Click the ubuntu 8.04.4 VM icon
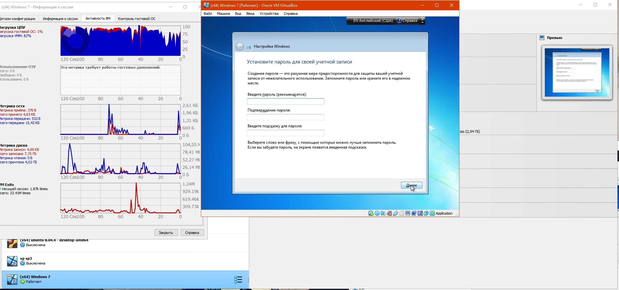The image size is (619, 290). [12, 243]
